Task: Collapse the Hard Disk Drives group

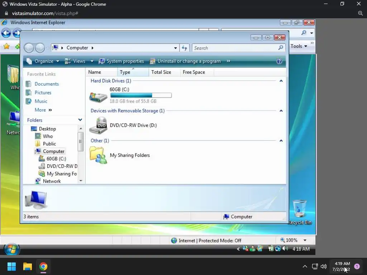Action: [x=281, y=81]
